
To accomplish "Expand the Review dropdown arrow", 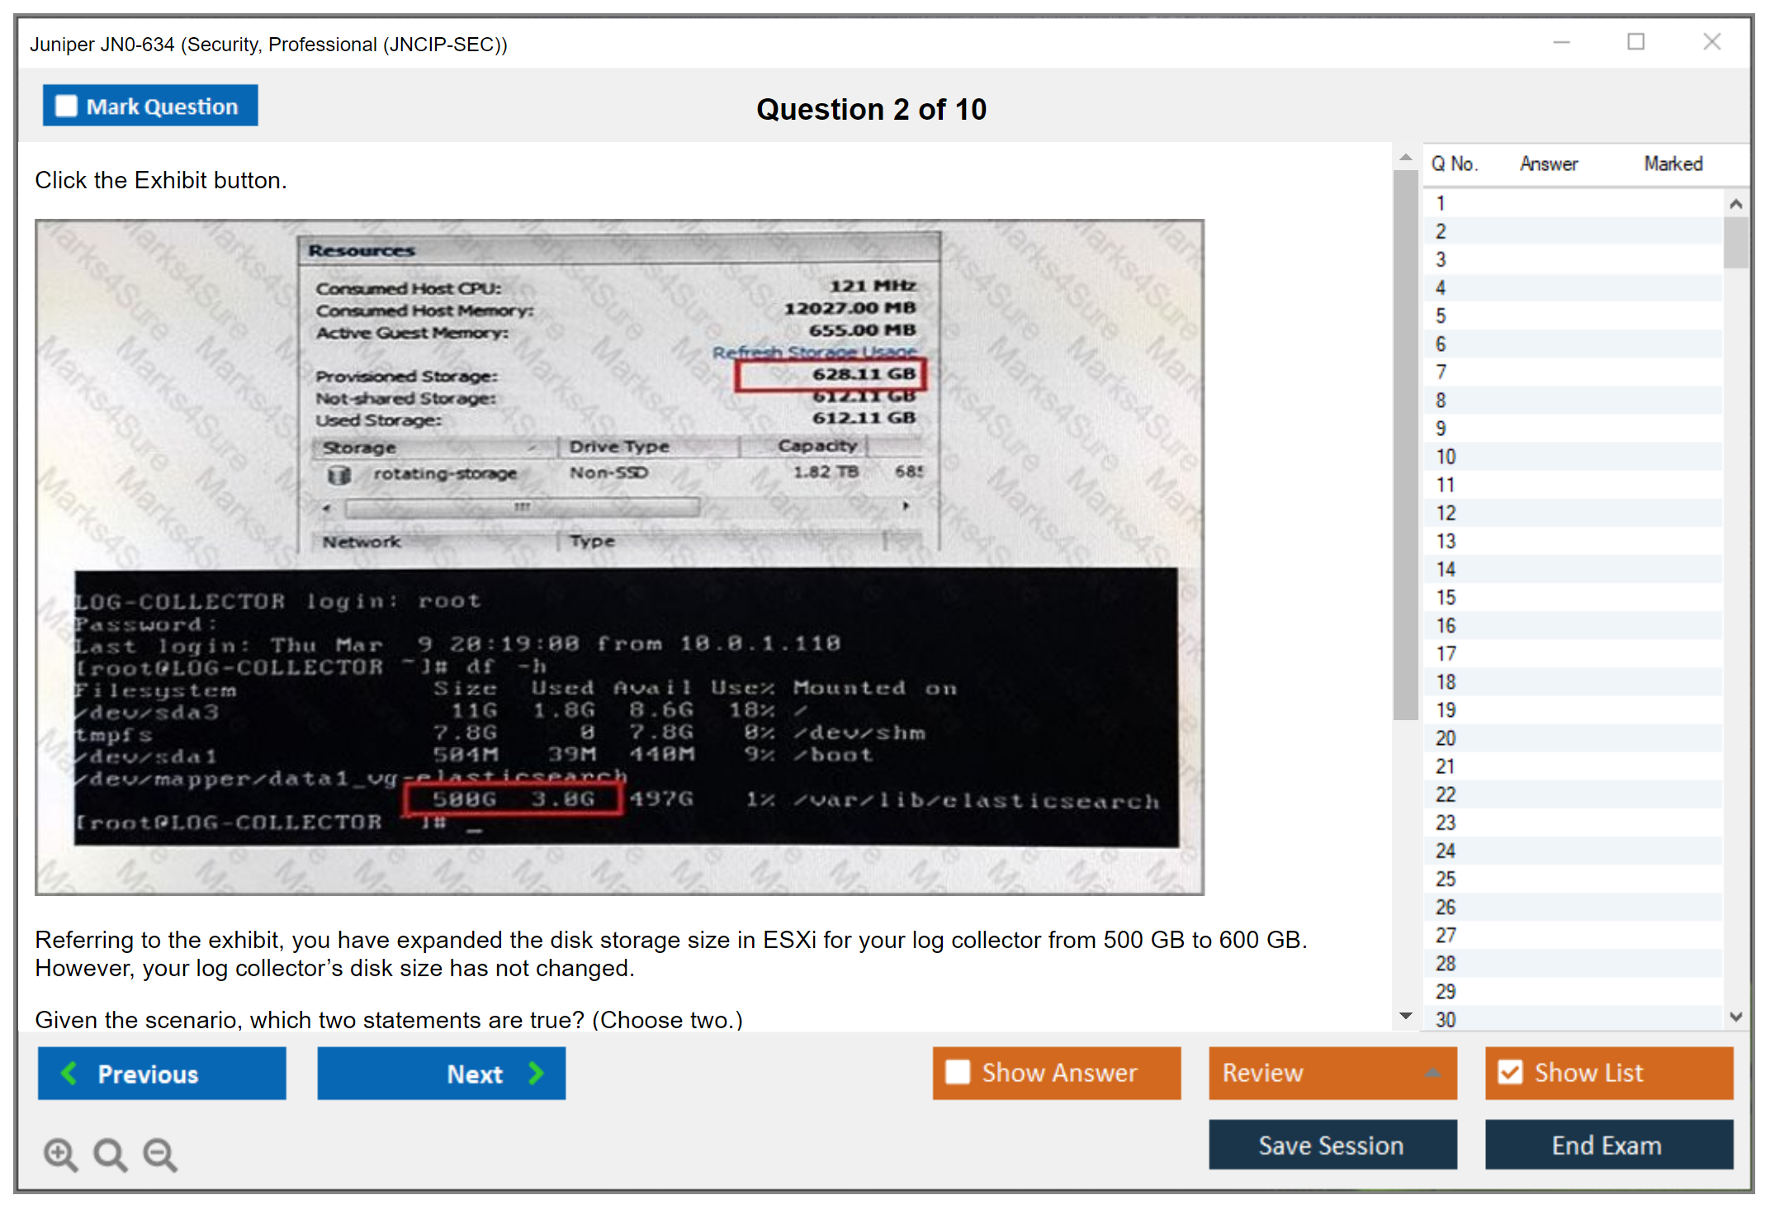I will (1432, 1072).
